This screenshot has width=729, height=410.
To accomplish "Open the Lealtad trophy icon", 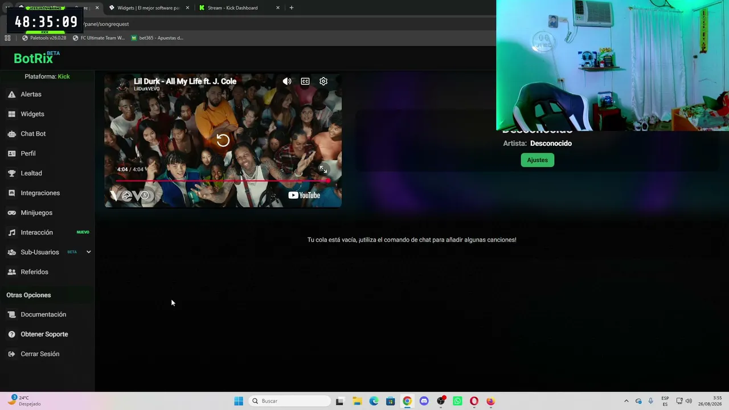I will (11, 173).
